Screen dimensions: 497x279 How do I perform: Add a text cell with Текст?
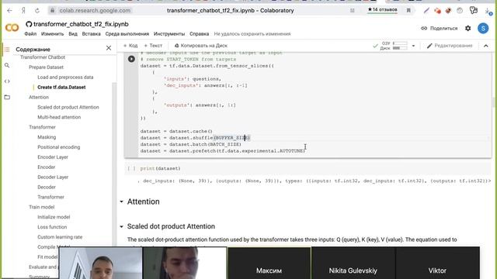153,46
